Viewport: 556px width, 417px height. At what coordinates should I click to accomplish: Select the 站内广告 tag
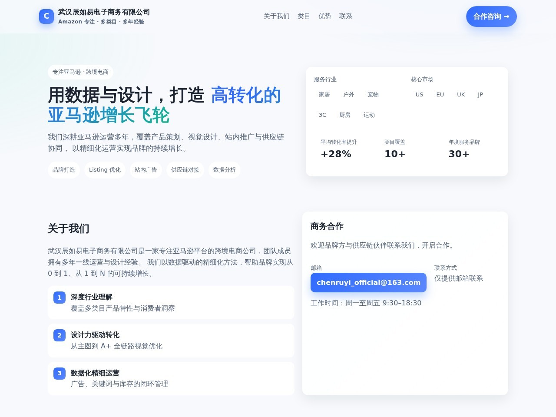[146, 170]
